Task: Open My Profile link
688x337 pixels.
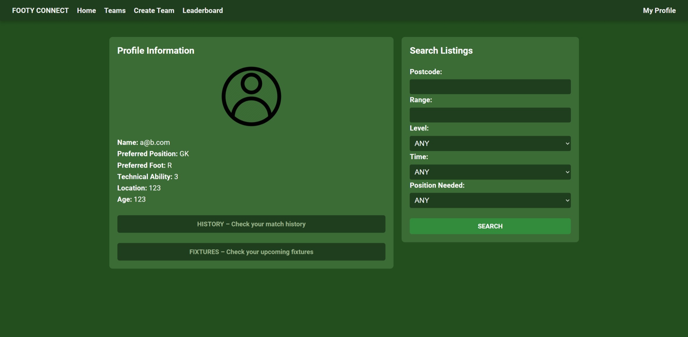Action: point(659,10)
